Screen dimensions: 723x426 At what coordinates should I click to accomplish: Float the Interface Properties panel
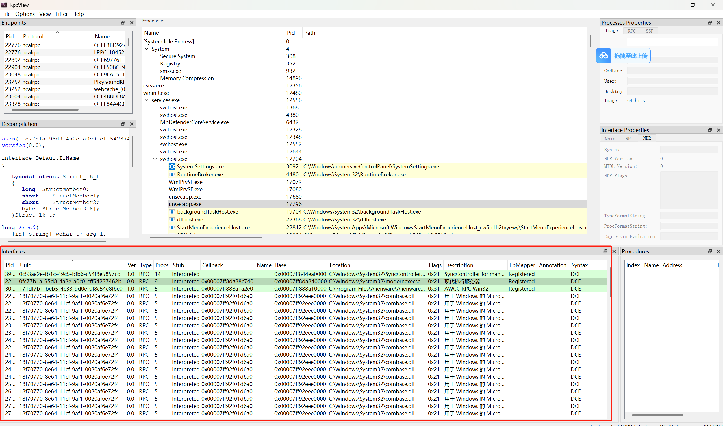coord(710,130)
